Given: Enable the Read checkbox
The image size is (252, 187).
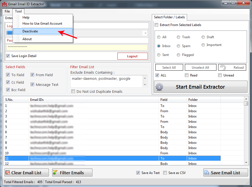Looking at the screenshot, I should point(187,75).
